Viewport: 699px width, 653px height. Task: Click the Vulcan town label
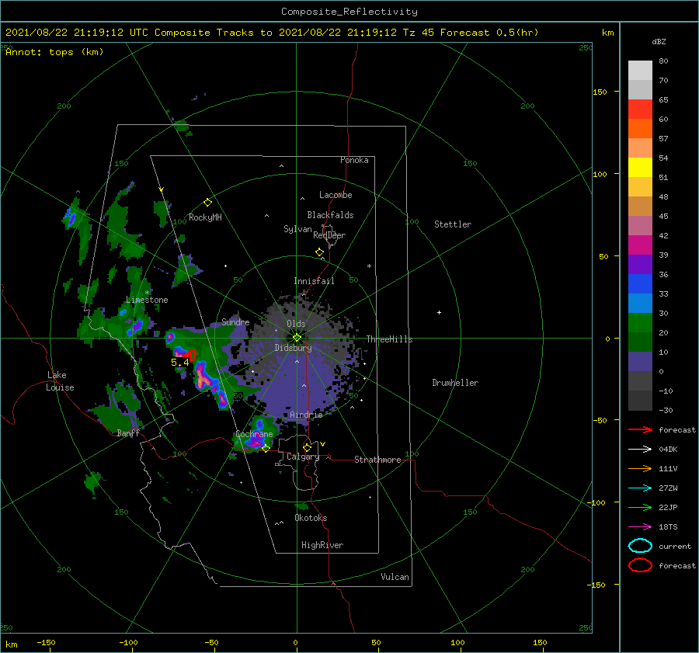pyautogui.click(x=395, y=577)
